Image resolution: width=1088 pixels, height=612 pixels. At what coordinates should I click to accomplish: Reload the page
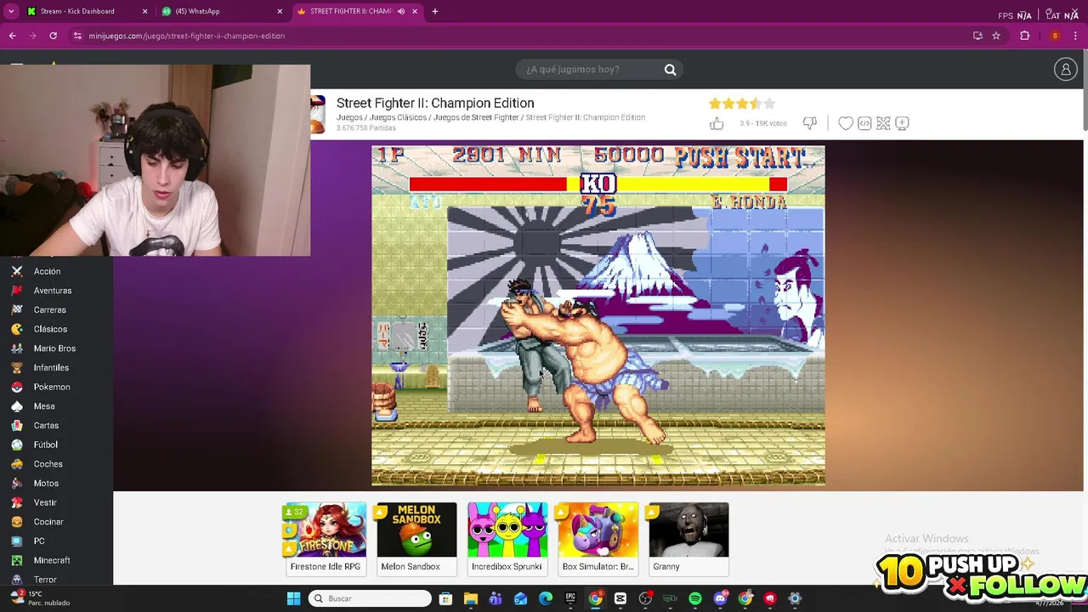(x=53, y=36)
